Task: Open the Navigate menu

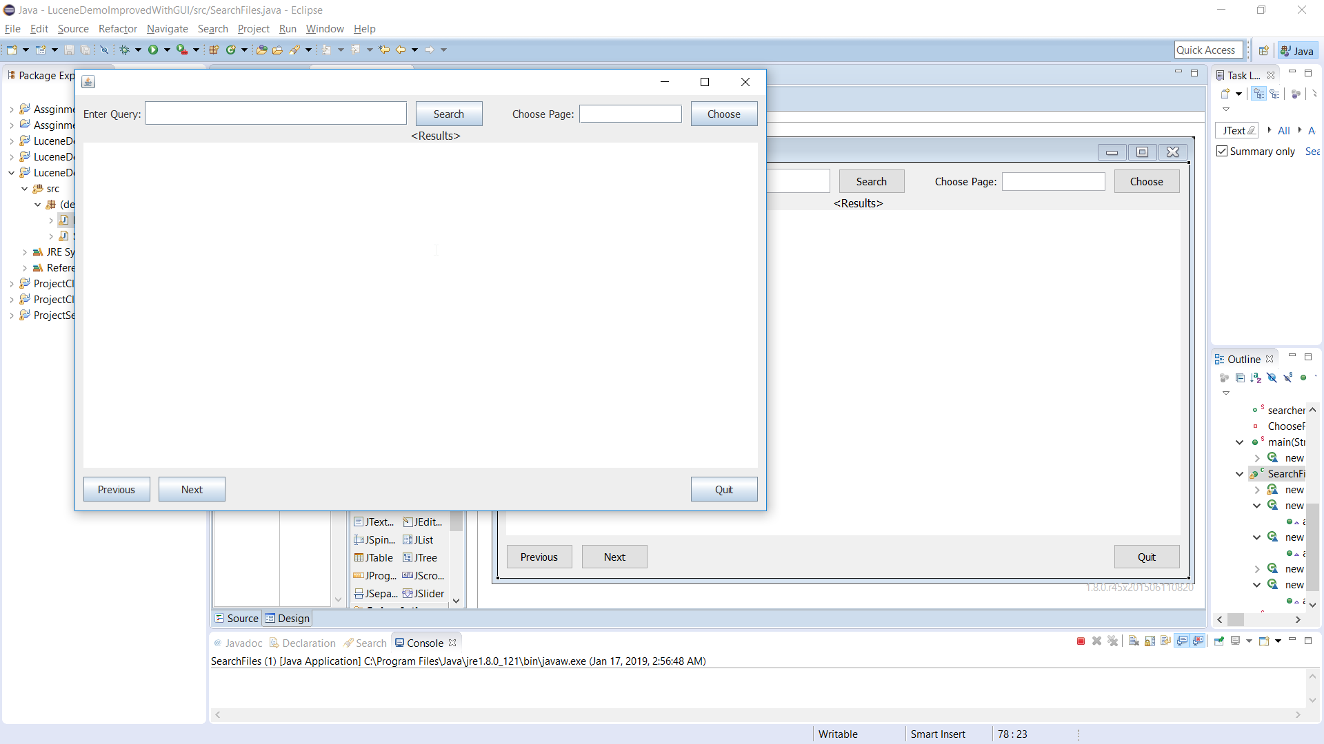Action: point(167,29)
